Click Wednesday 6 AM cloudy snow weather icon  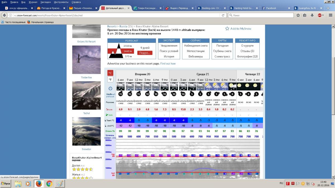(192, 86)
